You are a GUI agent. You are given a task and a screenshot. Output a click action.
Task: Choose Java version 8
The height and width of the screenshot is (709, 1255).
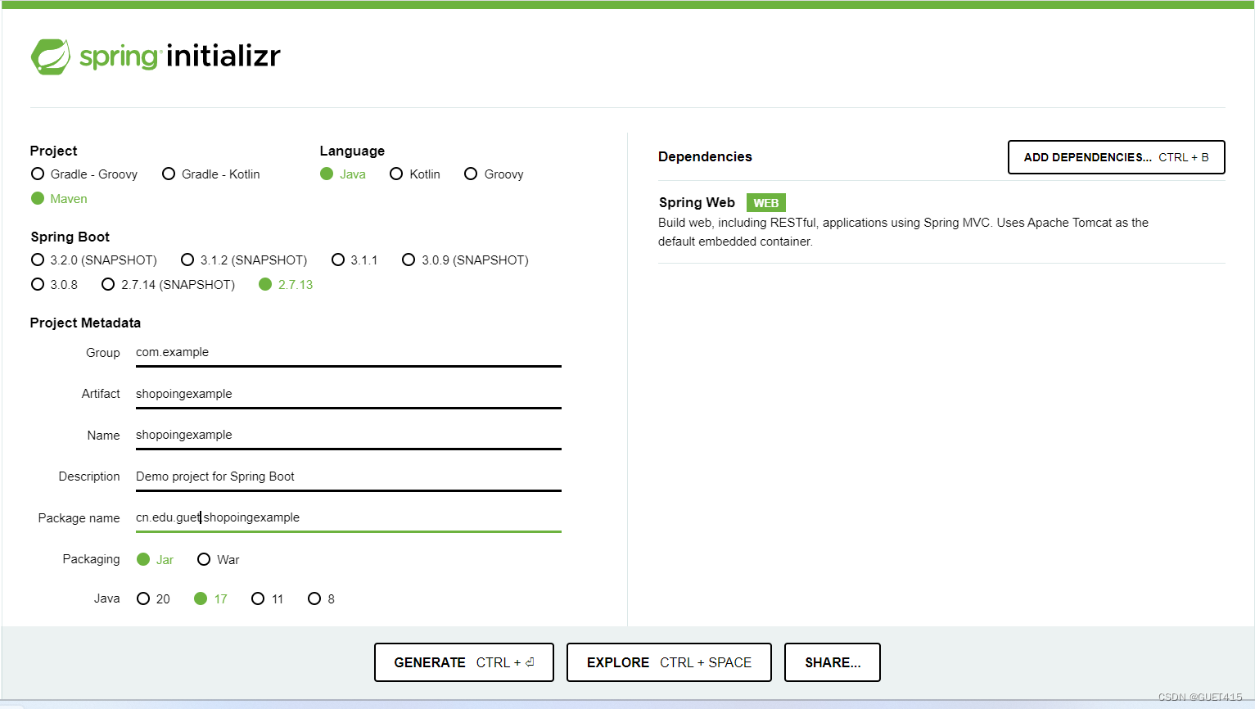point(321,599)
